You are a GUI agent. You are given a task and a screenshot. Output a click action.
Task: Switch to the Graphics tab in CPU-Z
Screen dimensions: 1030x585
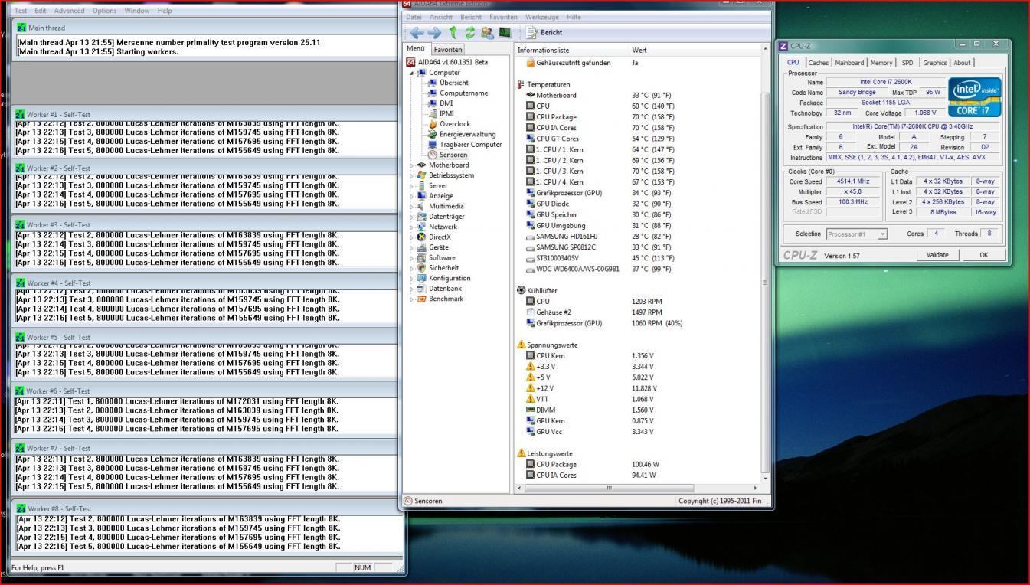point(934,63)
